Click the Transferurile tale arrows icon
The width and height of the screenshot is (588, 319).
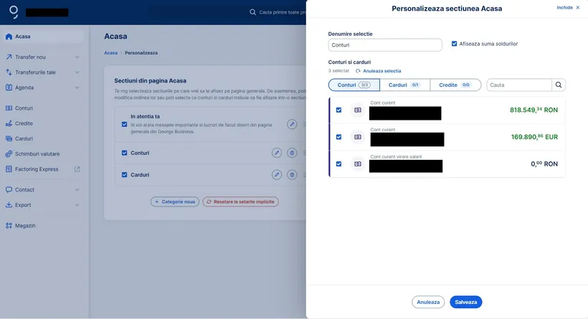pyautogui.click(x=9, y=72)
